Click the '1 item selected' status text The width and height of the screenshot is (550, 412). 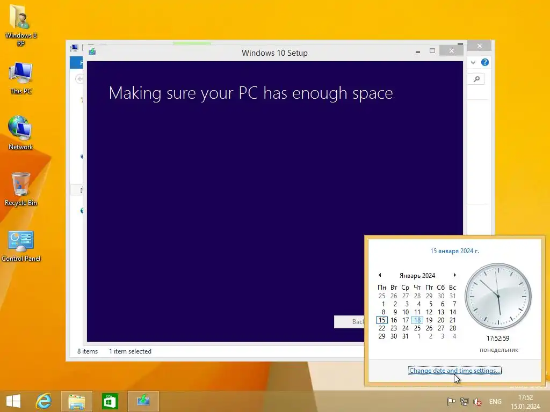click(x=130, y=351)
